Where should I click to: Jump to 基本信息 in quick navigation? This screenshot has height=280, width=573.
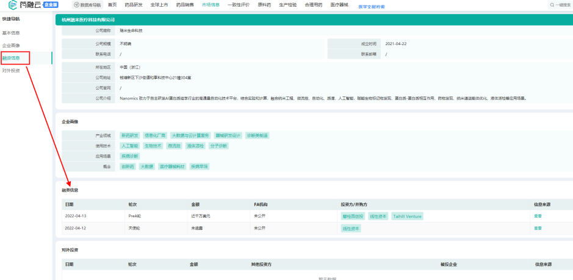tap(11, 33)
